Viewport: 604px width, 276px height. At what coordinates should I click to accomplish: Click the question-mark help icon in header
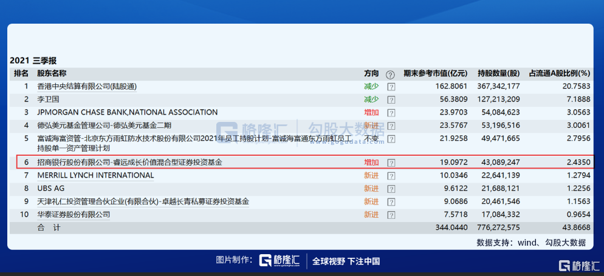click(x=391, y=75)
